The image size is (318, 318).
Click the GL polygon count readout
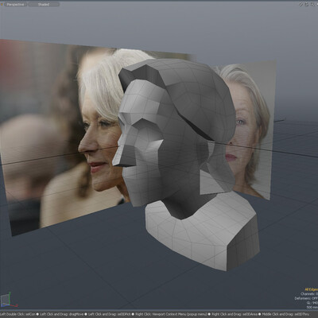(312, 303)
